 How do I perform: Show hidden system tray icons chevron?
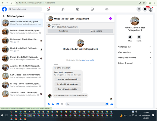tap(130, 115)
